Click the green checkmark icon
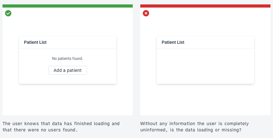 [8, 13]
